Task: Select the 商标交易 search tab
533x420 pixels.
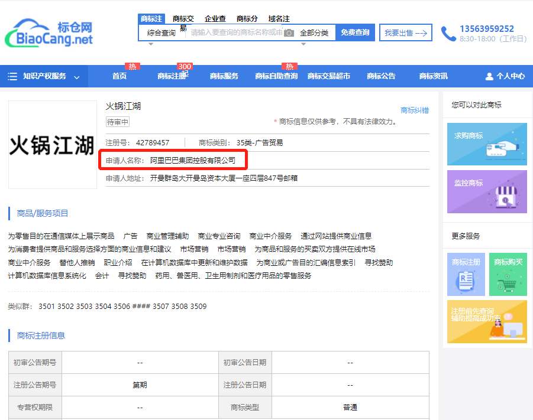Action: 183,19
